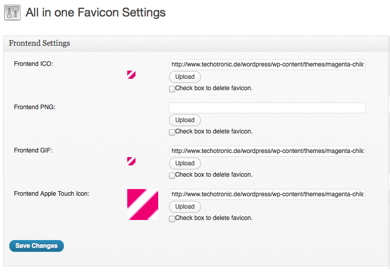Click the Frontend Apple Touch Icon label
The height and width of the screenshot is (272, 390).
click(x=52, y=194)
